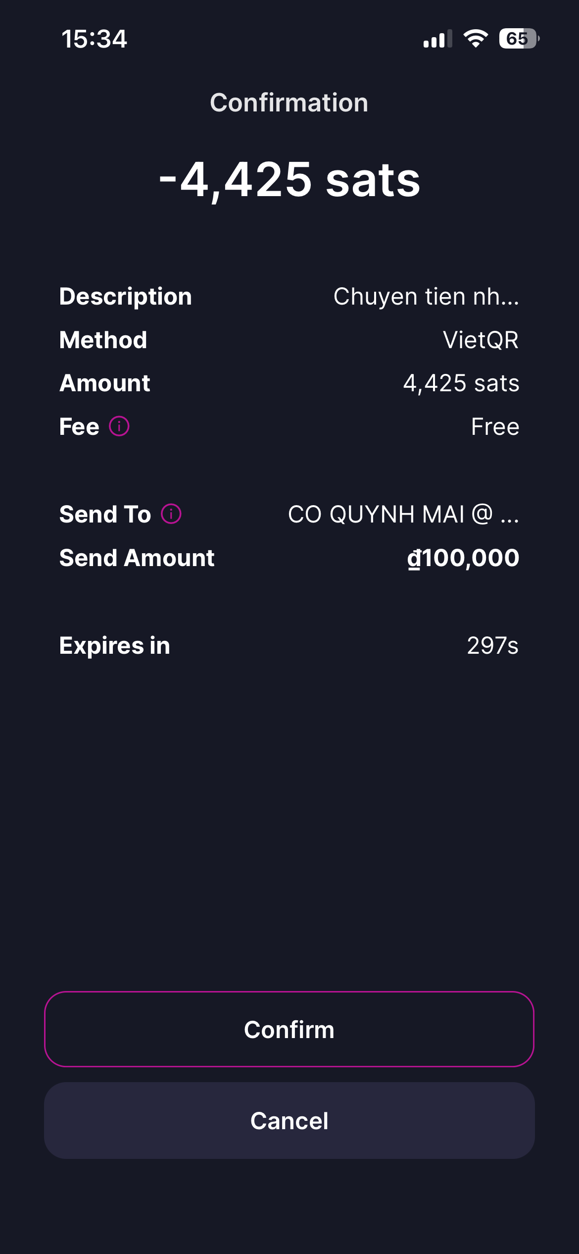Cancel the payment with the Cancel button

289,1121
